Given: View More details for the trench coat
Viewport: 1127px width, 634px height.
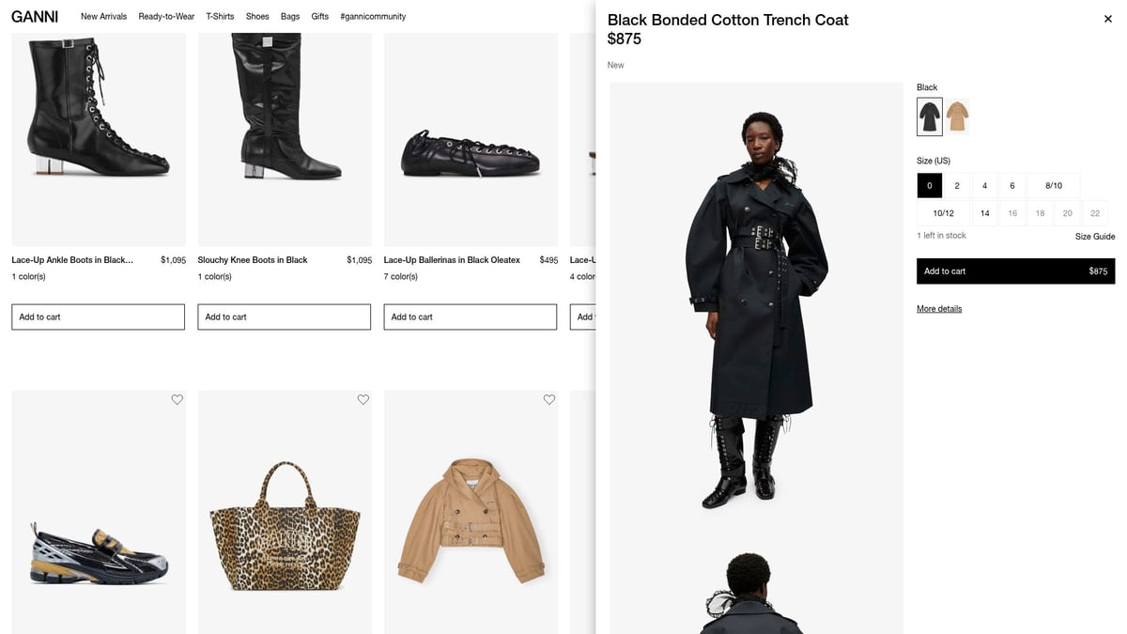Looking at the screenshot, I should [939, 309].
